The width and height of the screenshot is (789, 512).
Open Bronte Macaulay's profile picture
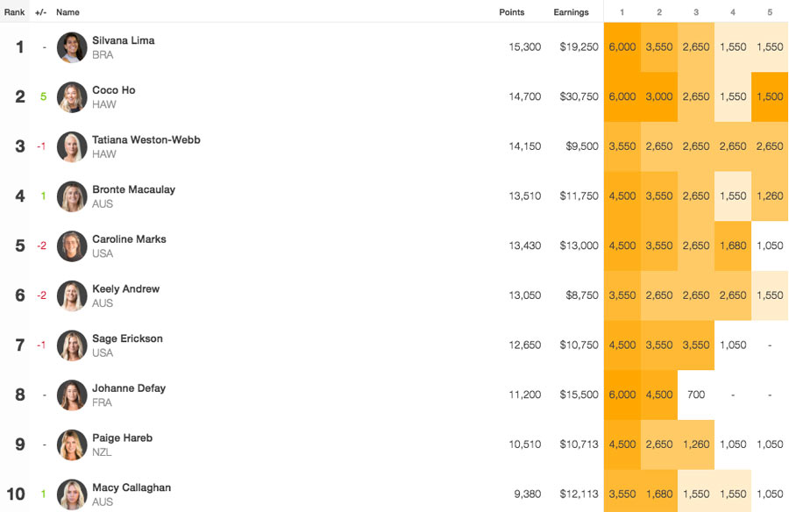point(72,196)
